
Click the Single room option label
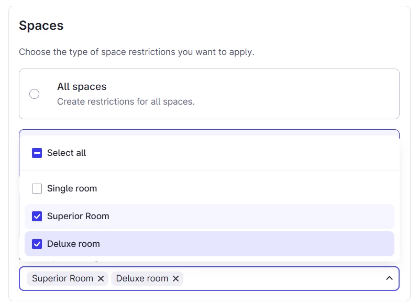click(x=72, y=189)
